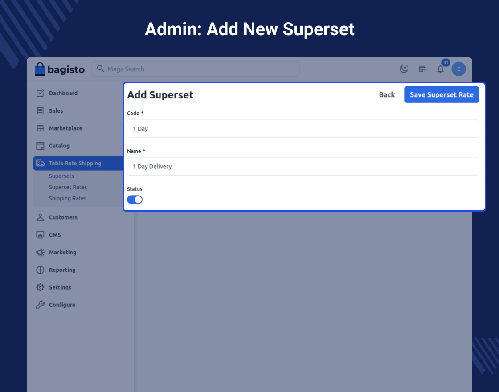499x392 pixels.
Task: Click the Dashboard icon in sidebar
Action: click(40, 93)
